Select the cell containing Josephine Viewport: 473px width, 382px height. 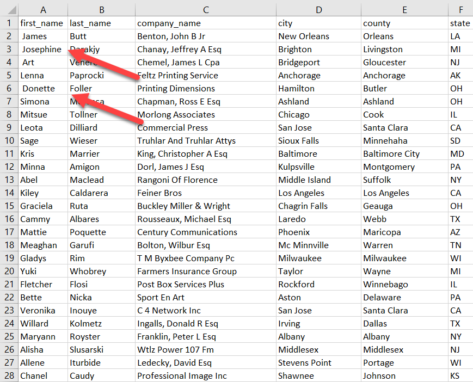[42, 50]
